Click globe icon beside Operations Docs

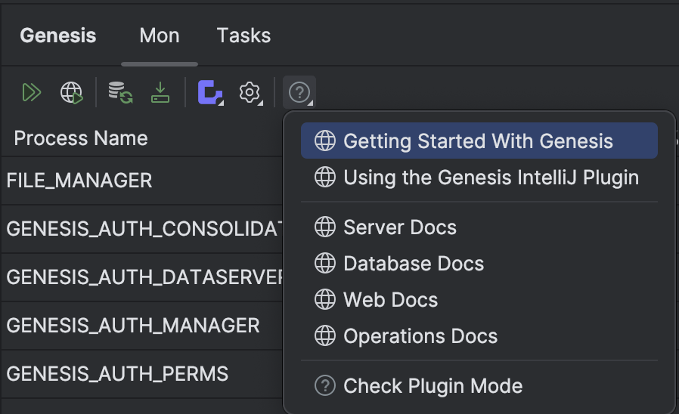(325, 336)
